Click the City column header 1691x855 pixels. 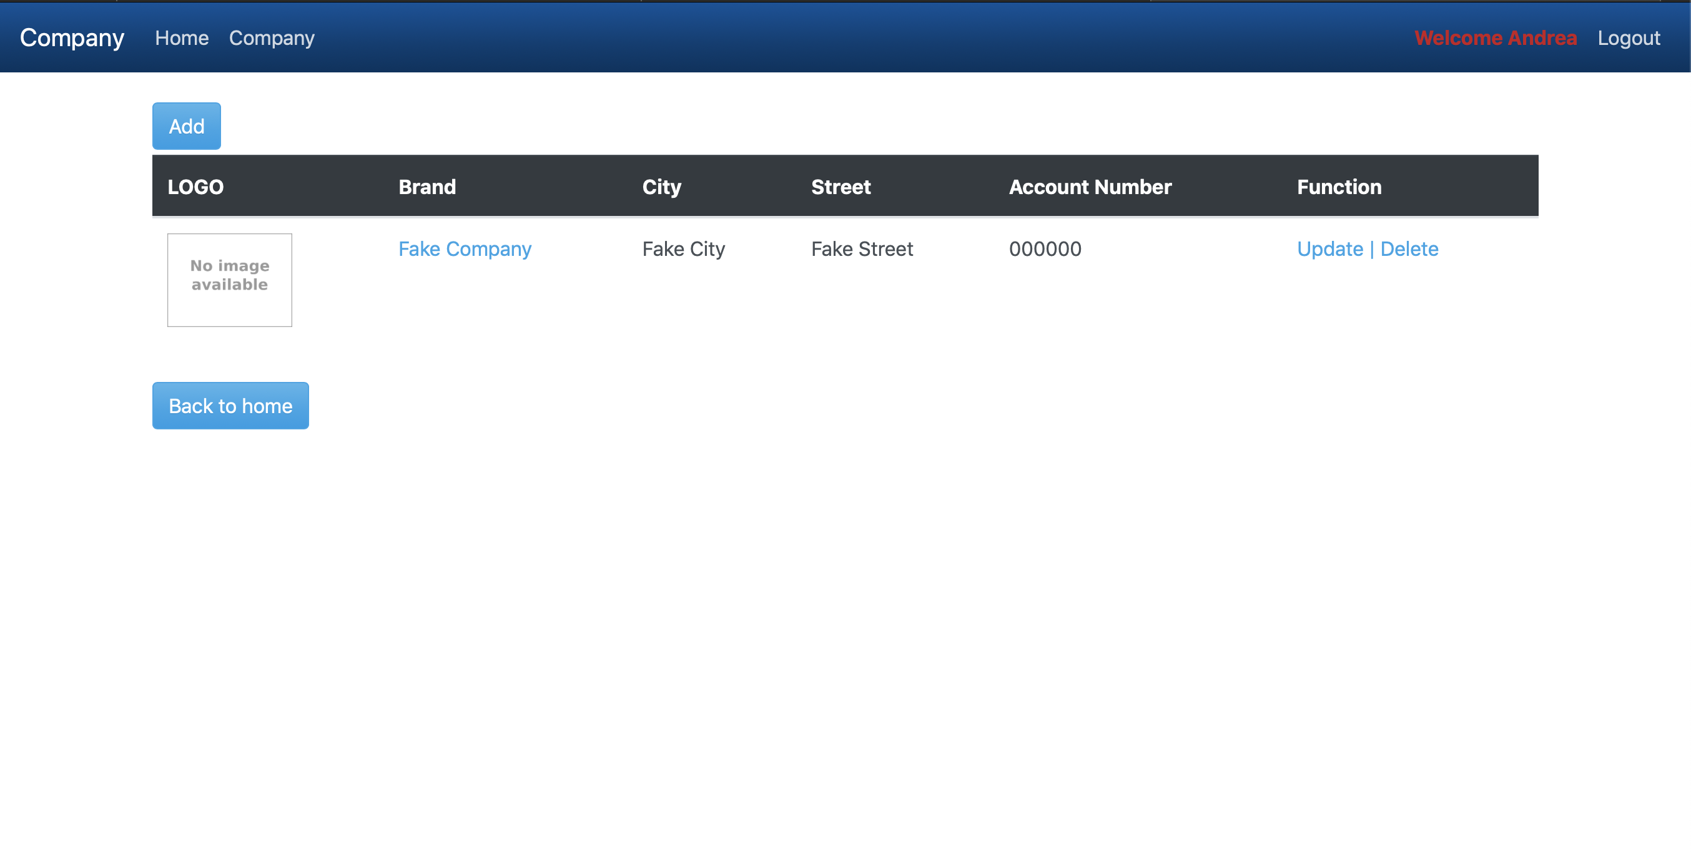662,187
